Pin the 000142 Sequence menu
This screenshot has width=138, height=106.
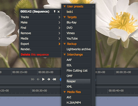tap(55, 12)
